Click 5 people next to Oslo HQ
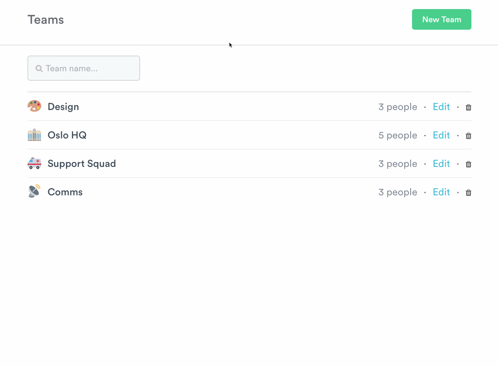This screenshot has height=366, width=498. (398, 135)
